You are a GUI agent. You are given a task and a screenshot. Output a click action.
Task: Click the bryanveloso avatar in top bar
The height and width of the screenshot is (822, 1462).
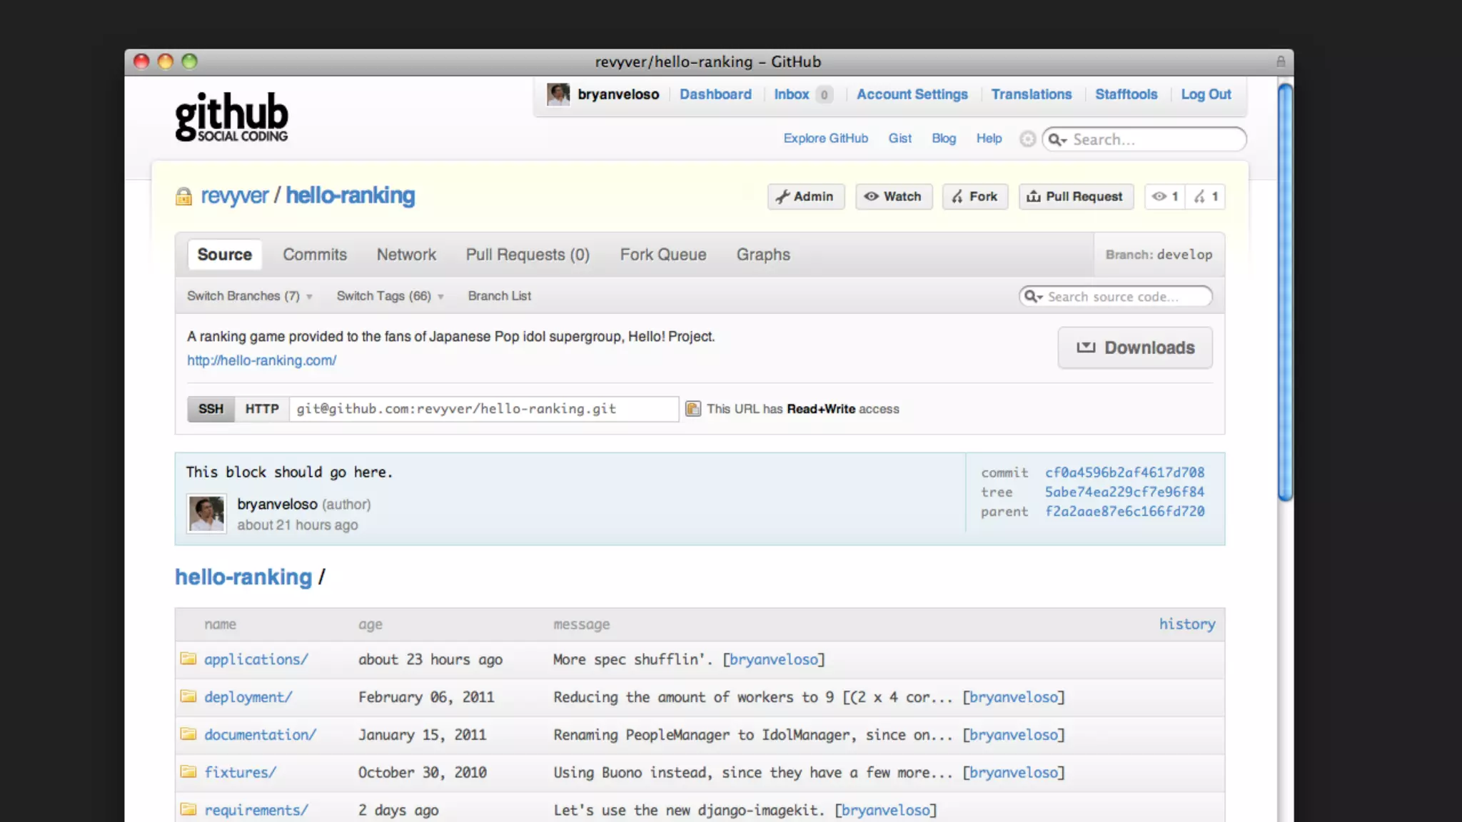click(x=558, y=94)
